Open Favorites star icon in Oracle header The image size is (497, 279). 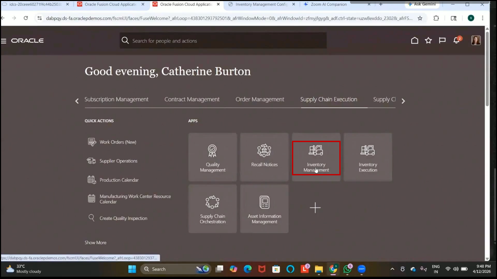(x=428, y=41)
